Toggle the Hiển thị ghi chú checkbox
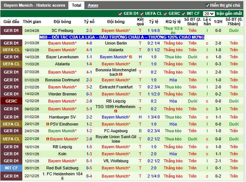The image size is (246, 182). pyautogui.click(x=207, y=6)
